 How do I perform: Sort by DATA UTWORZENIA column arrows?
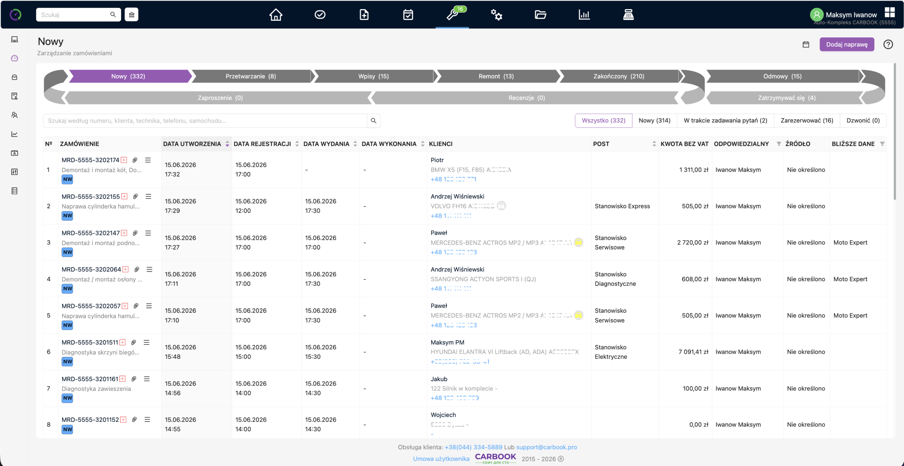[227, 144]
